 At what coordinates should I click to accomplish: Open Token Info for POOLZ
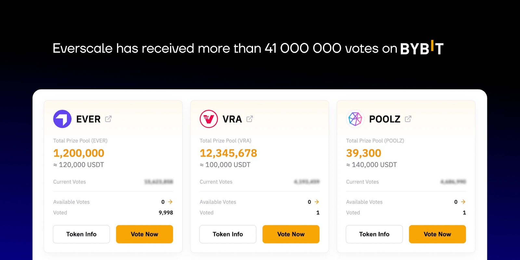pos(374,234)
